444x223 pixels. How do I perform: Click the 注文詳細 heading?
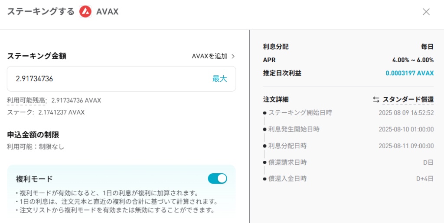click(276, 99)
